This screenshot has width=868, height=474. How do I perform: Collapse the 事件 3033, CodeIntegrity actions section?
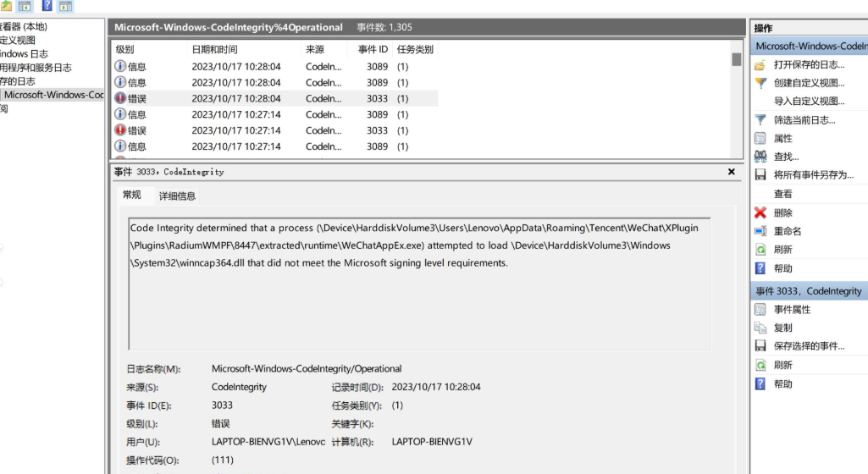tap(808, 291)
